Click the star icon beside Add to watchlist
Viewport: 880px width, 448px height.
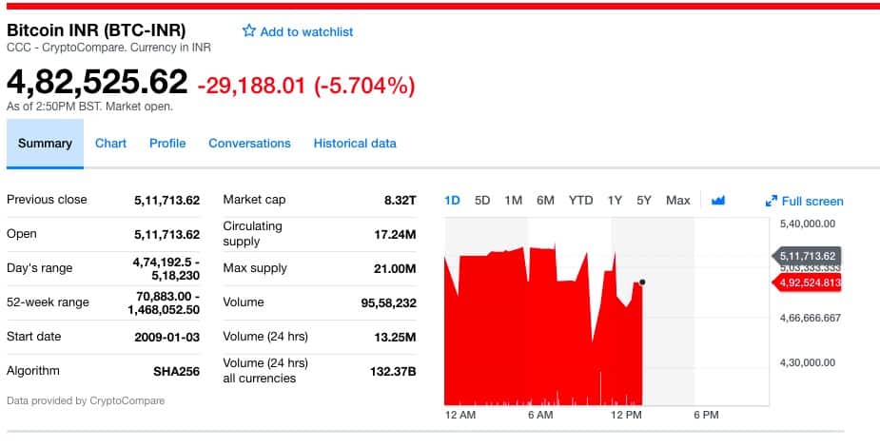point(248,30)
